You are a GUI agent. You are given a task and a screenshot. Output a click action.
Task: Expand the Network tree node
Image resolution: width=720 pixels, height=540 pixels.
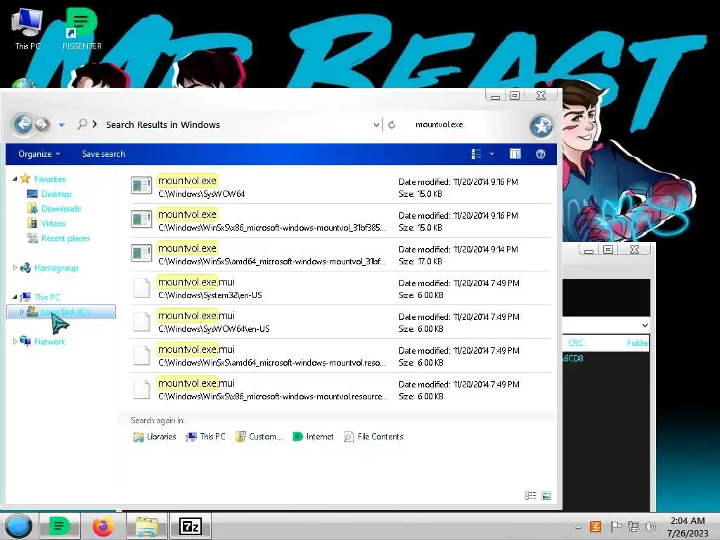tap(15, 341)
